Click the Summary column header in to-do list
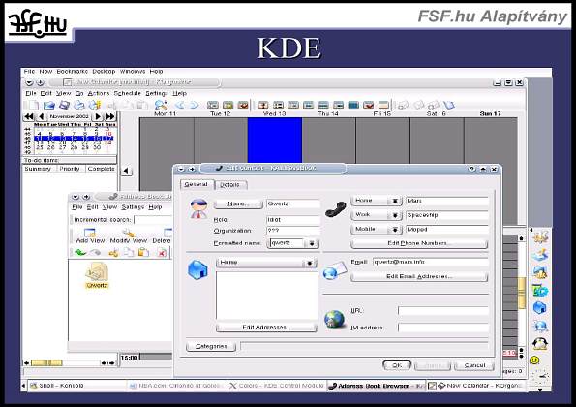This screenshot has width=576, height=407. (39, 169)
